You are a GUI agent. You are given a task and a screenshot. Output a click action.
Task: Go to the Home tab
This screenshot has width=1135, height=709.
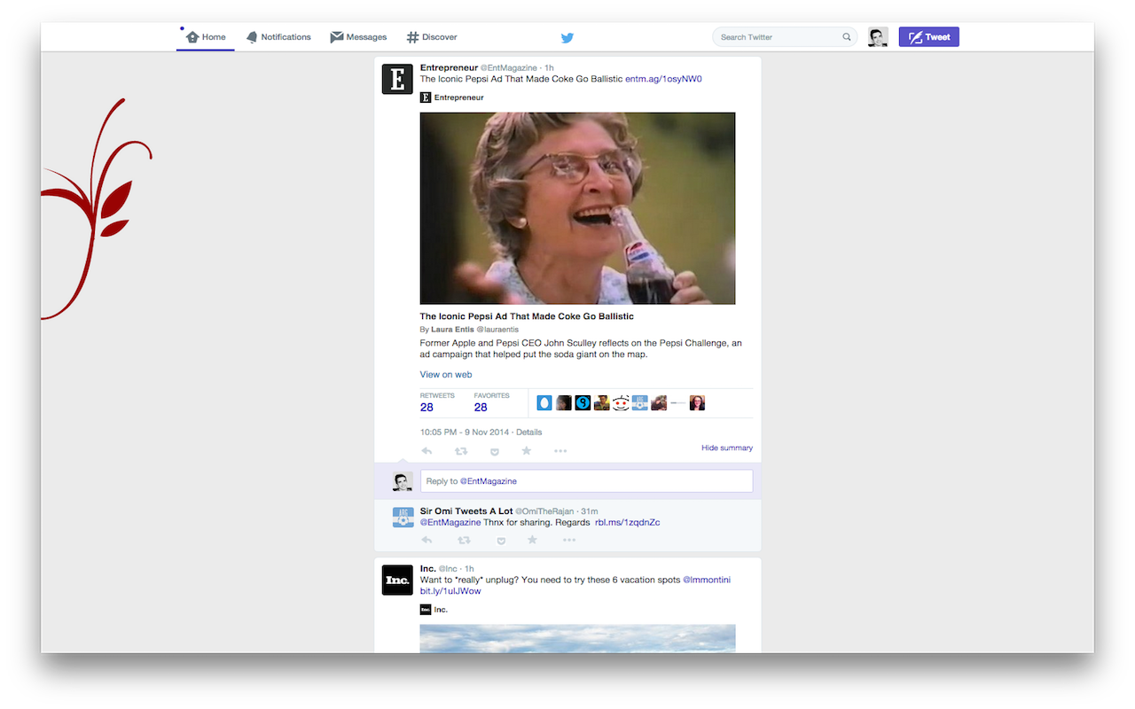206,37
